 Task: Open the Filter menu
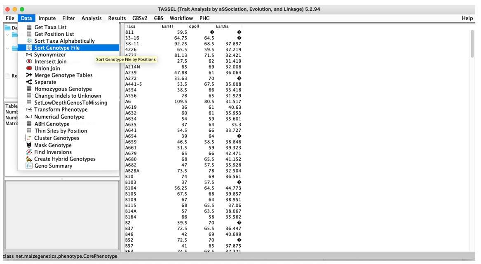click(x=68, y=18)
